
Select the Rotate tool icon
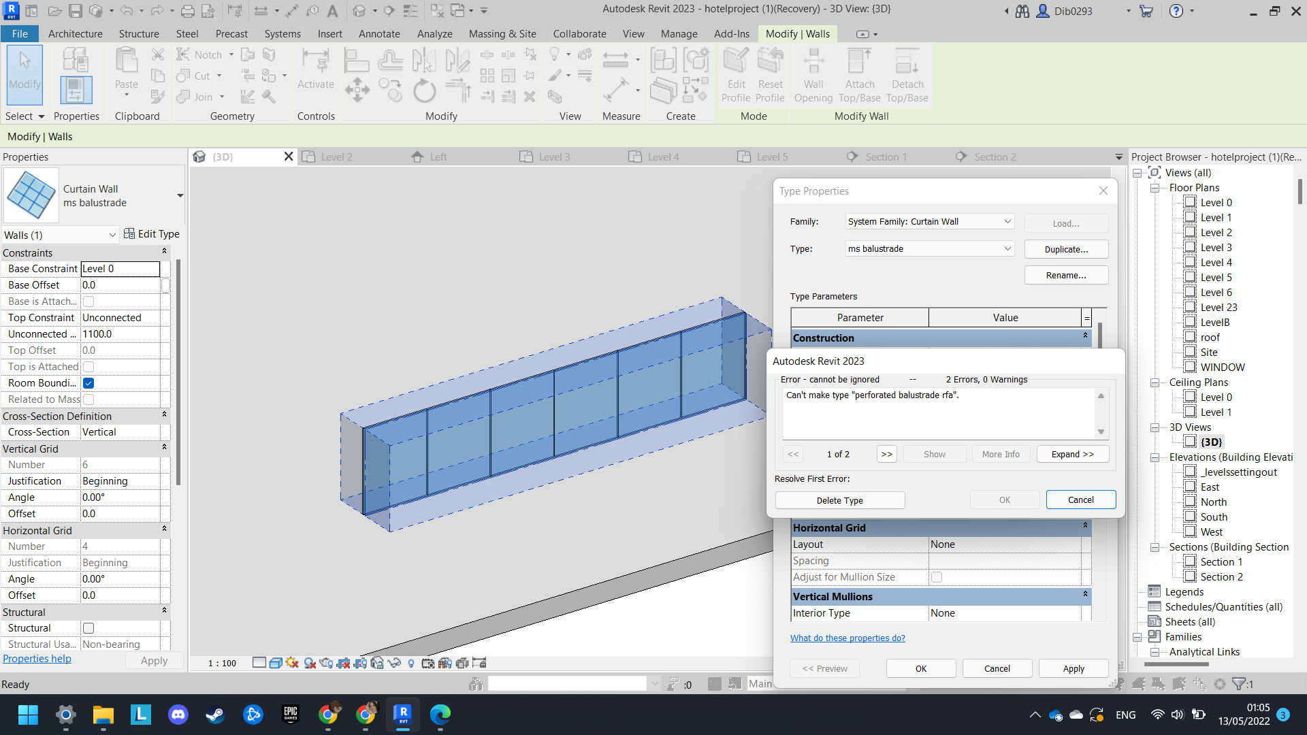pos(424,91)
